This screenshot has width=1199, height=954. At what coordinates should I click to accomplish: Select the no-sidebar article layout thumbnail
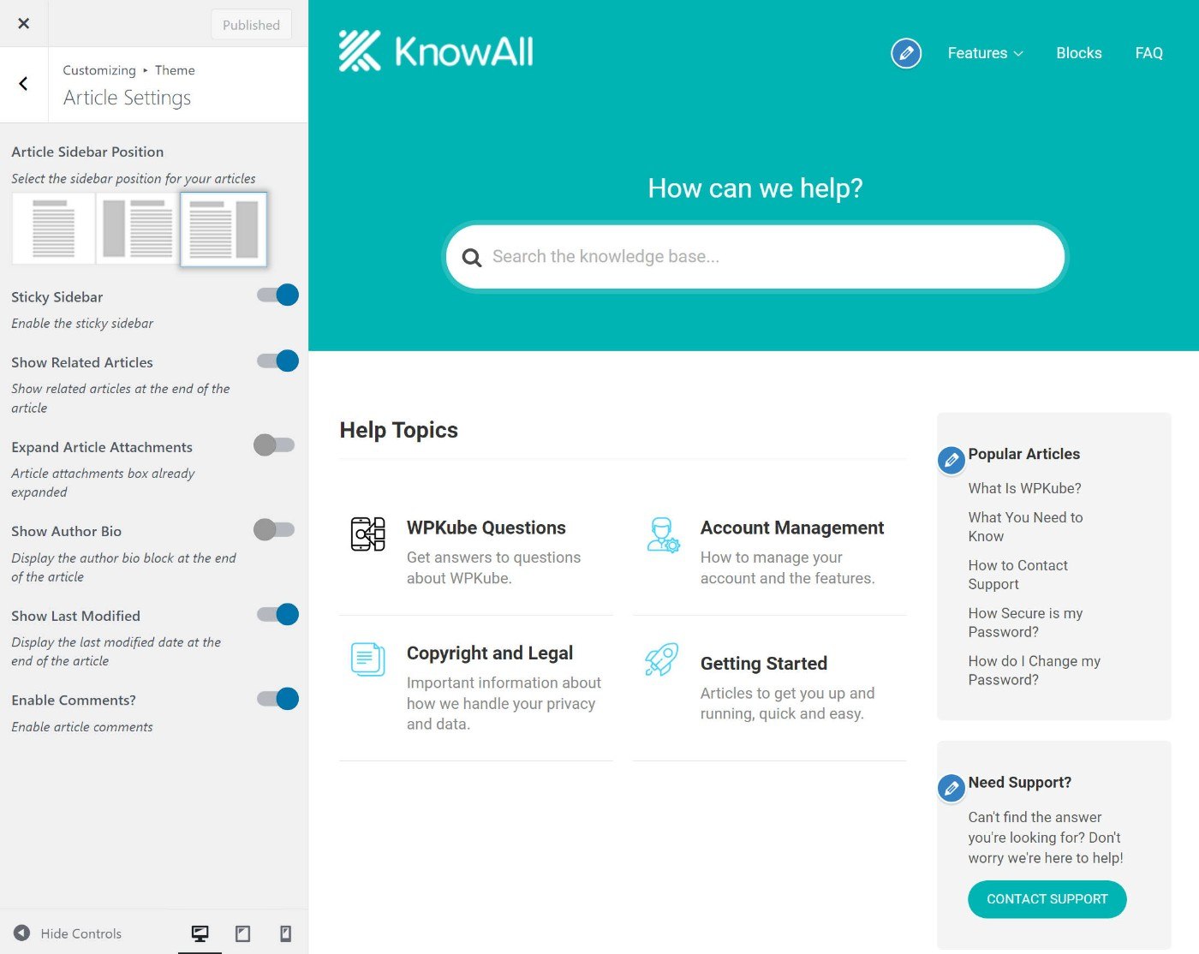[54, 230]
